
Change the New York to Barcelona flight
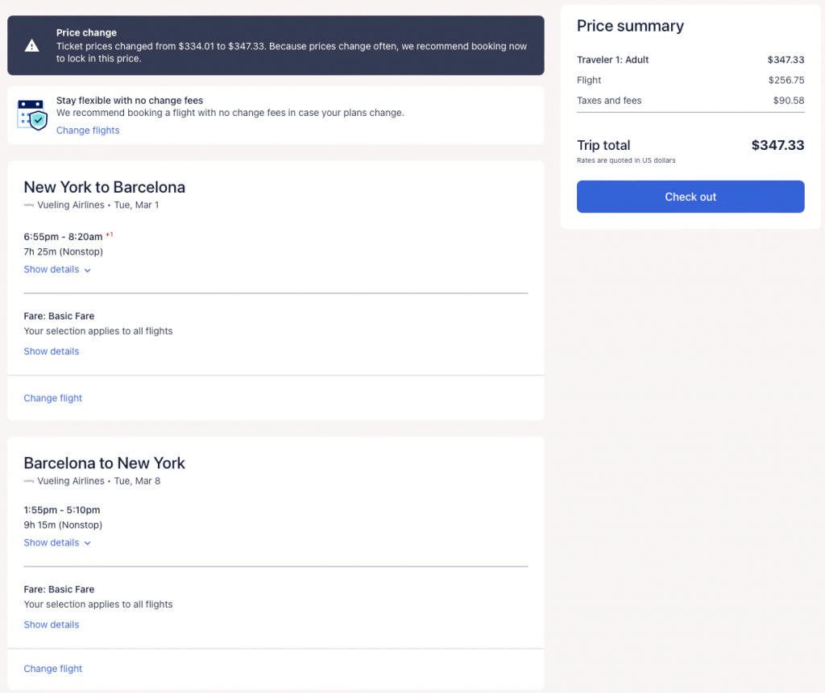click(53, 398)
